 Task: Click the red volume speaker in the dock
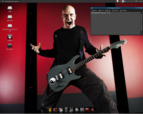[92, 110]
